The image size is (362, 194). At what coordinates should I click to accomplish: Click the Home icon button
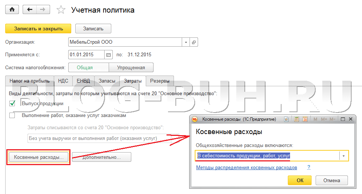click(x=11, y=10)
